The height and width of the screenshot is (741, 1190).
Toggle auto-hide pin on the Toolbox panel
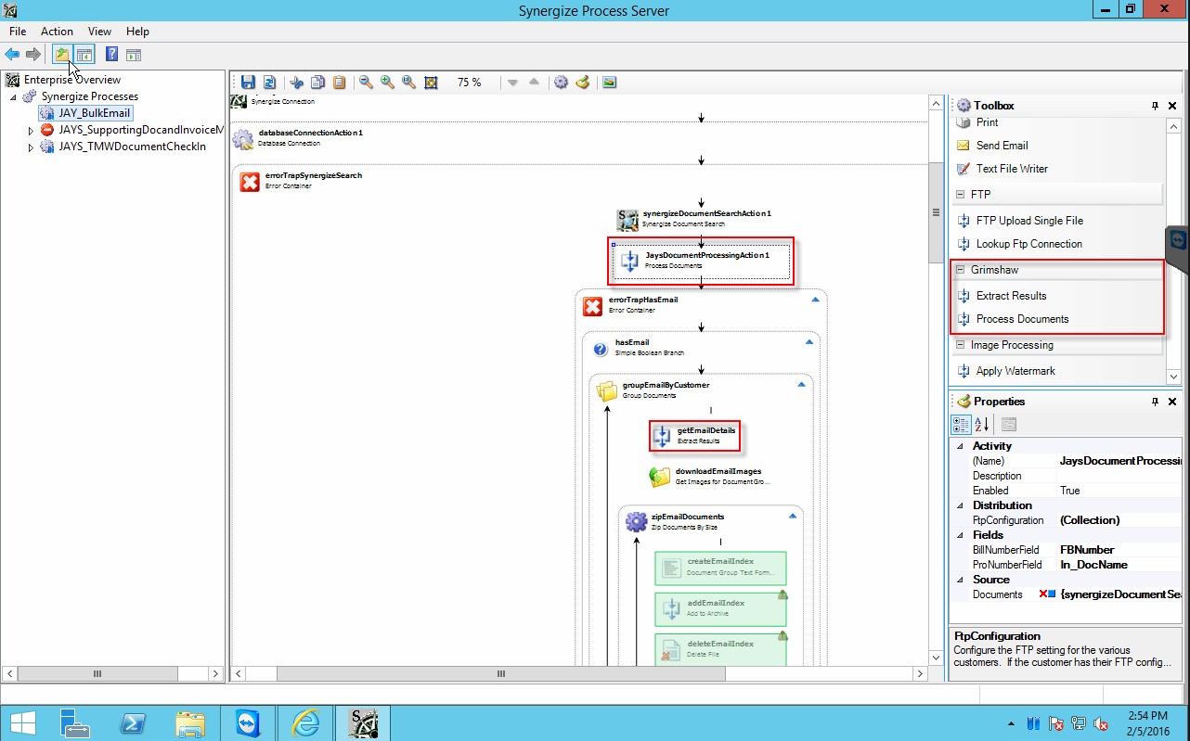point(1154,105)
